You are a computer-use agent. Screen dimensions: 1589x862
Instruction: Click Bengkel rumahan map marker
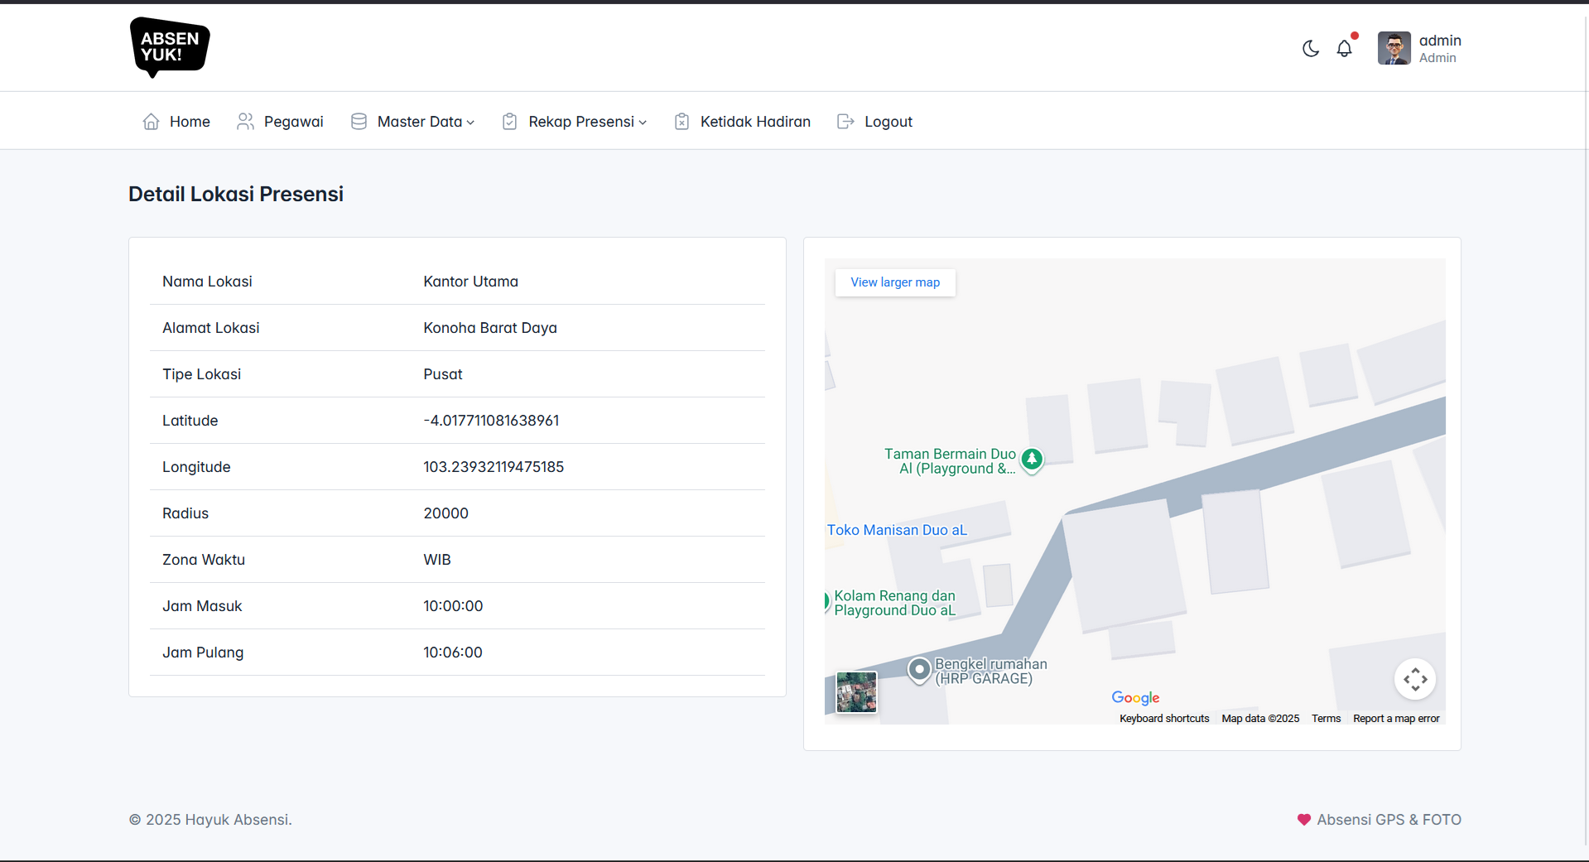pyautogui.click(x=919, y=669)
